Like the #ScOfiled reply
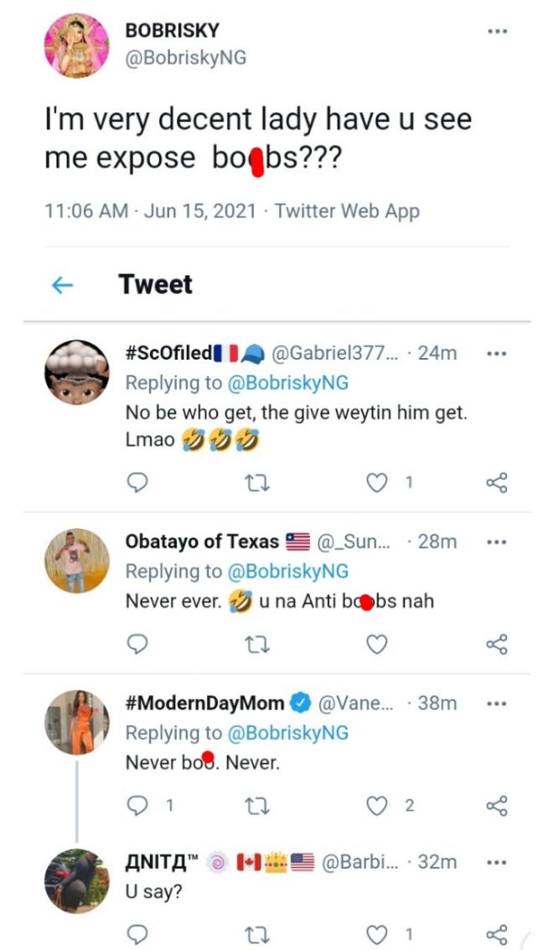This screenshot has height=950, width=554. (x=380, y=481)
